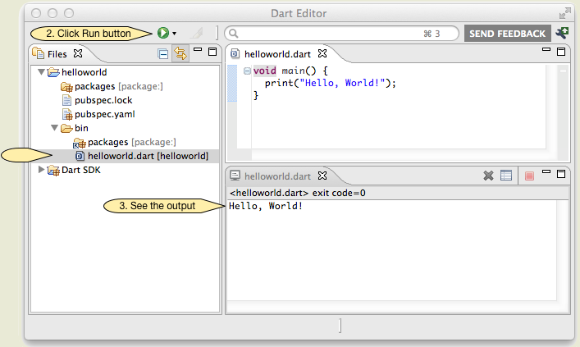Fold the main() function in the editor
Viewport: 580px width, 347px height.
pyautogui.click(x=247, y=71)
